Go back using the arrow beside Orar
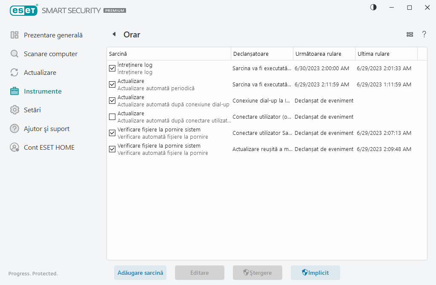This screenshot has height=285, width=436. point(114,34)
